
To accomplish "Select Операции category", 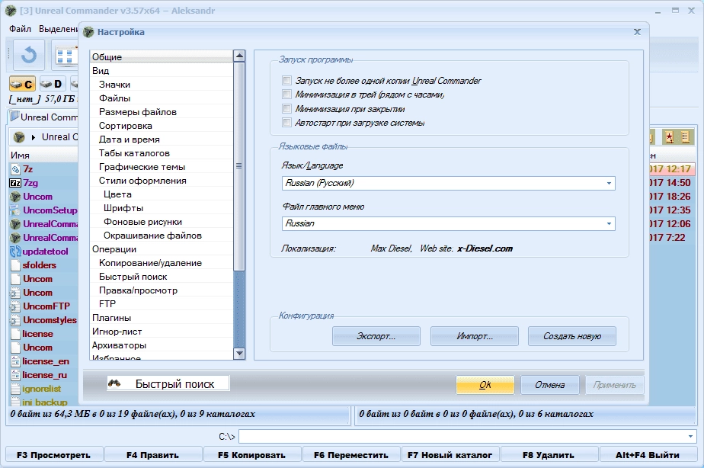I will click(x=162, y=249).
